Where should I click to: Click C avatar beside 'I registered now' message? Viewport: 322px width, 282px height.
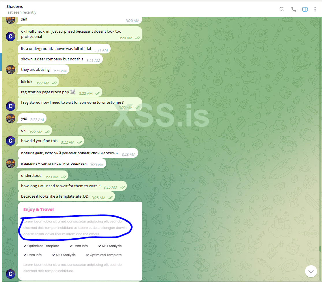point(10,106)
